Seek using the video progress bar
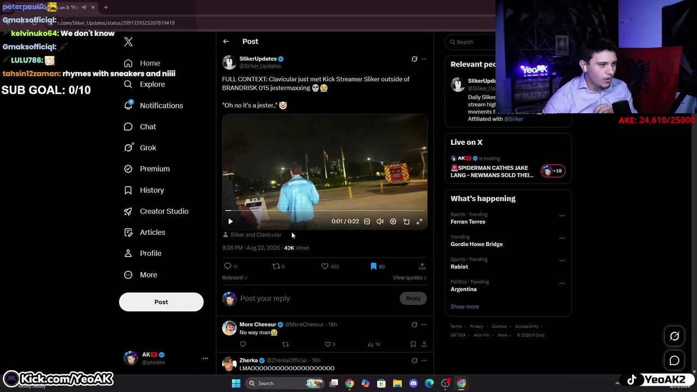This screenshot has width=697, height=392. click(325, 210)
